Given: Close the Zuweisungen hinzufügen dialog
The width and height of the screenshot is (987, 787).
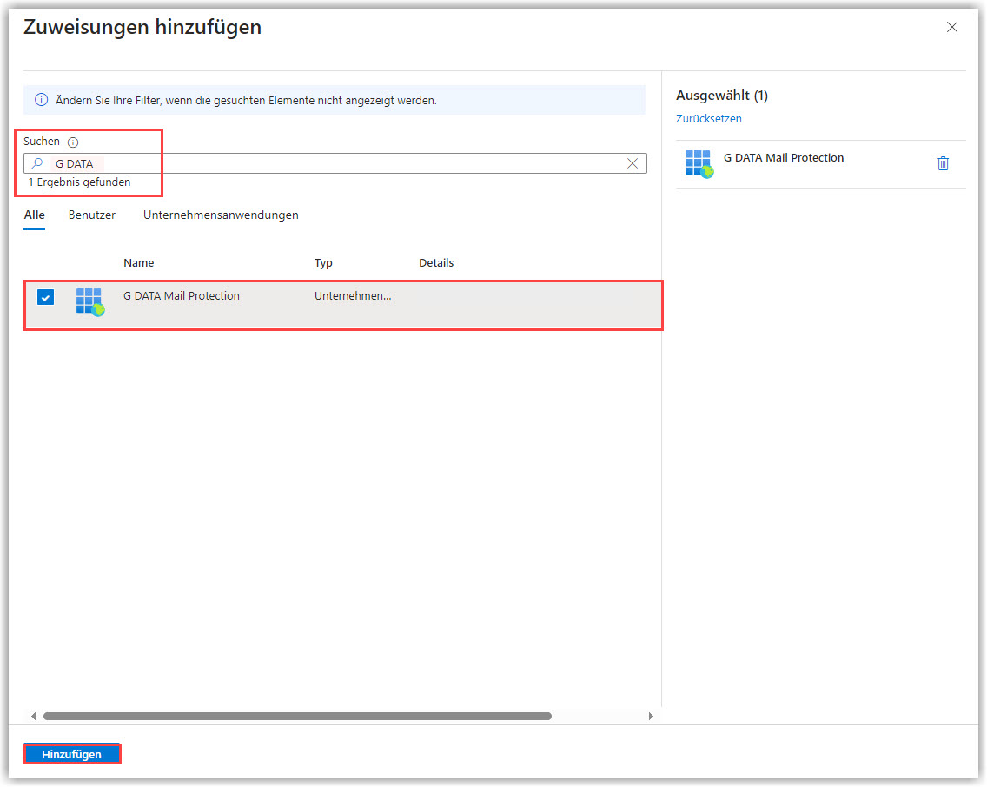Looking at the screenshot, I should [x=951, y=27].
